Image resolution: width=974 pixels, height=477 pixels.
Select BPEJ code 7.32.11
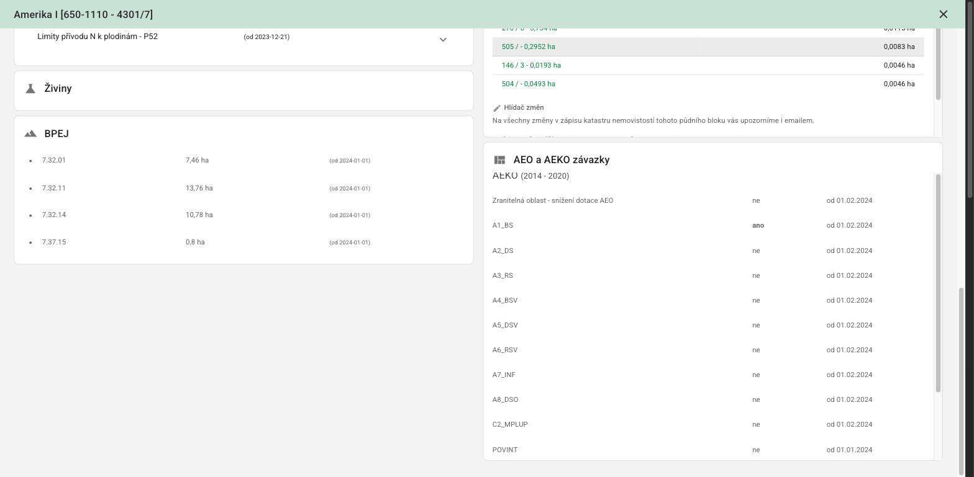pyautogui.click(x=54, y=188)
